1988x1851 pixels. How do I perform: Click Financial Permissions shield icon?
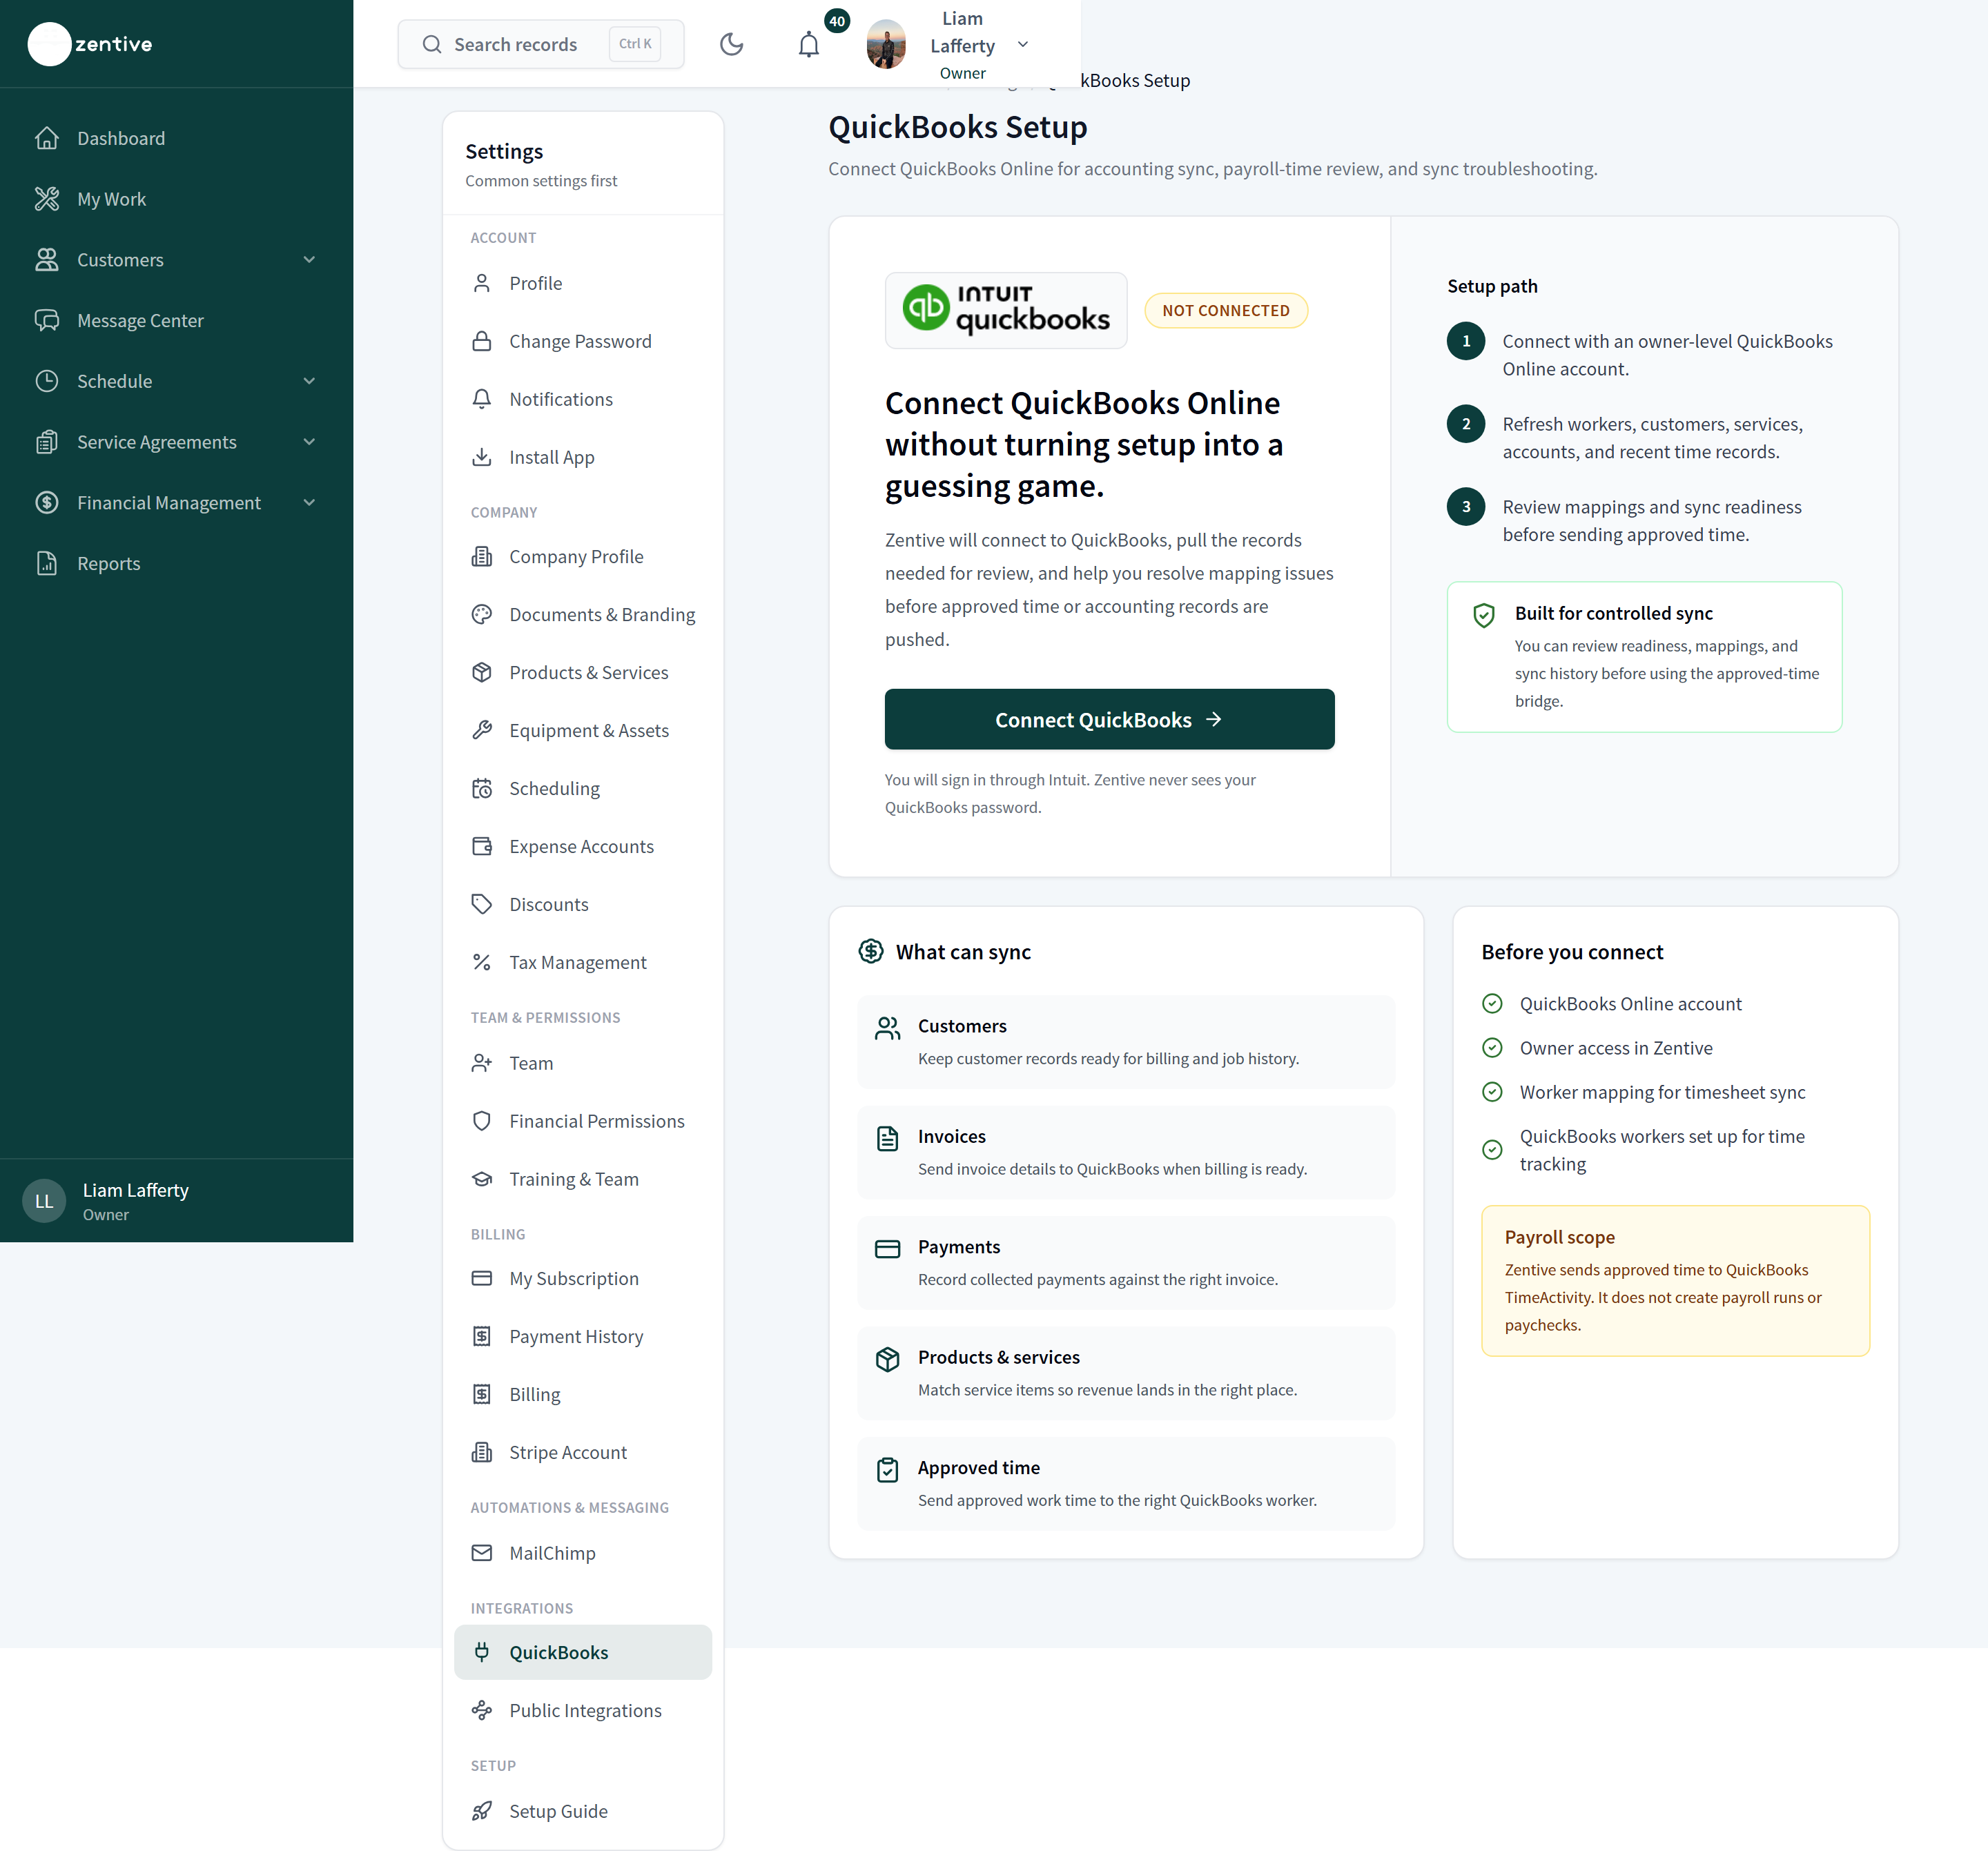point(482,1121)
